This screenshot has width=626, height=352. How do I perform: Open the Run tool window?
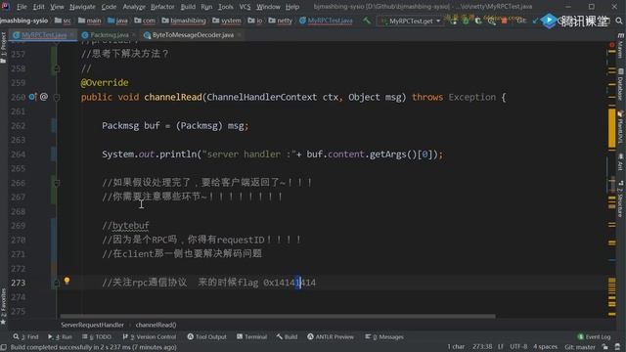(60, 336)
